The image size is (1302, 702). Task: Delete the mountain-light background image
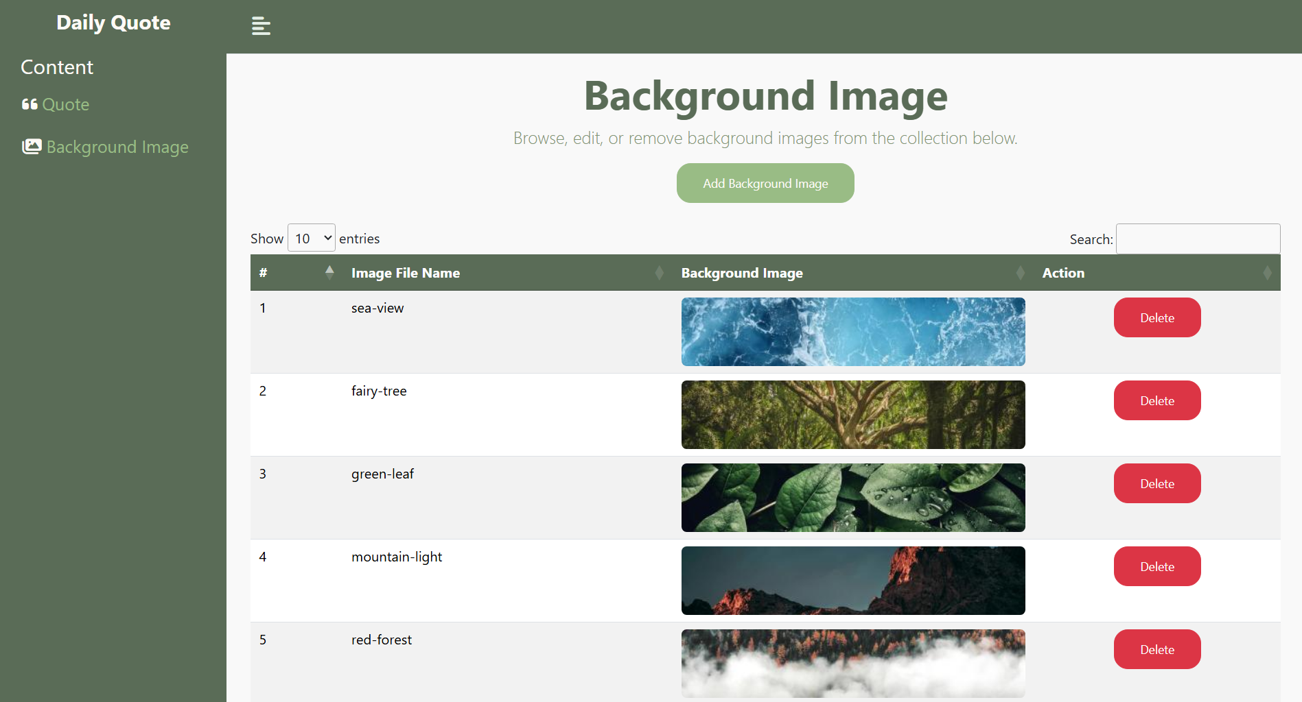1156,566
